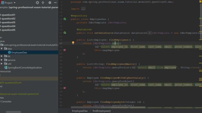Viewport: 202px width, 113px height.
Task: Select the resources folder in tree
Action: pyautogui.click(x=5, y=71)
